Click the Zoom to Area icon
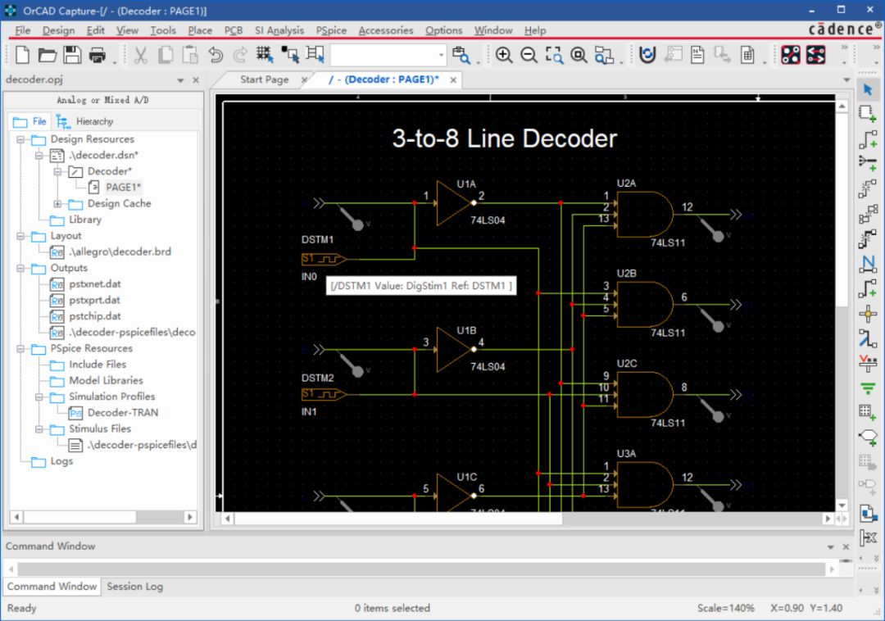The height and width of the screenshot is (621, 885). pyautogui.click(x=554, y=55)
